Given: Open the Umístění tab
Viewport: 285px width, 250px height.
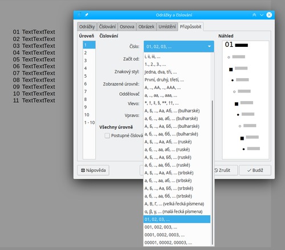Looking at the screenshot, I should click(x=167, y=27).
